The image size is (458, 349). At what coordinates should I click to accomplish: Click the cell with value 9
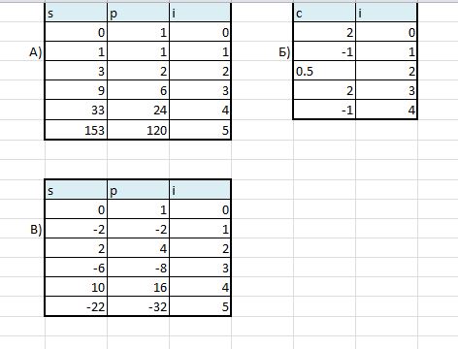(76, 90)
